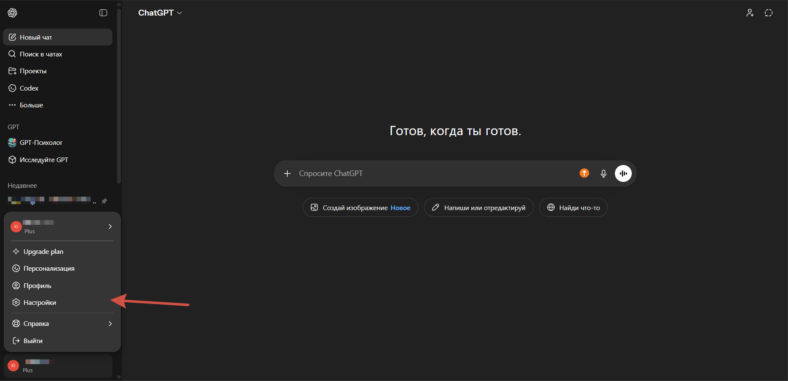Open the ChatGPT model selector dropdown
Image resolution: width=788 pixels, height=381 pixels.
(160, 13)
